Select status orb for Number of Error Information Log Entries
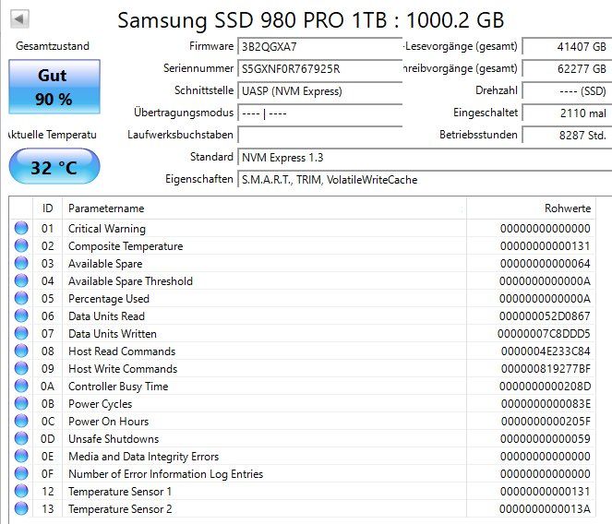 (21, 473)
